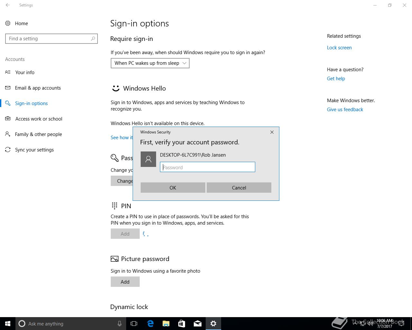Click the search magnifier in Find a setting
Screen dimensions: 412x330
click(x=93, y=39)
